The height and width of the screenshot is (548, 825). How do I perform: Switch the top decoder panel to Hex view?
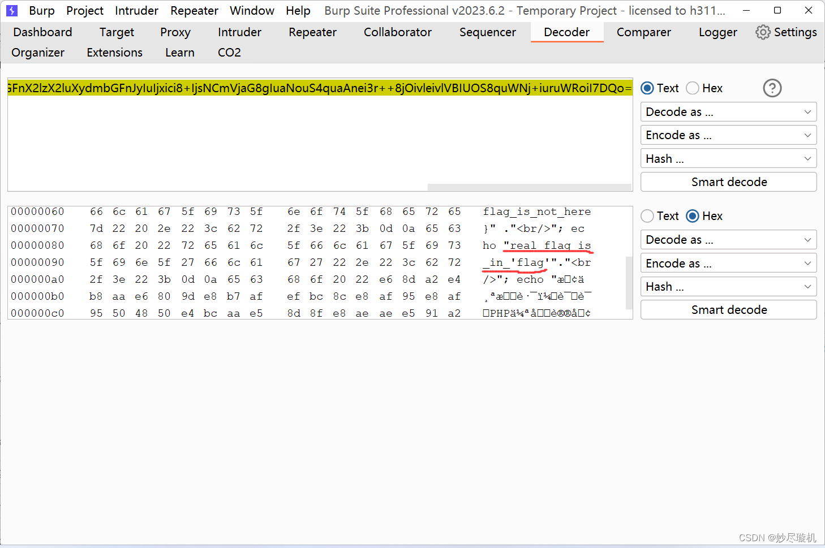tap(692, 88)
